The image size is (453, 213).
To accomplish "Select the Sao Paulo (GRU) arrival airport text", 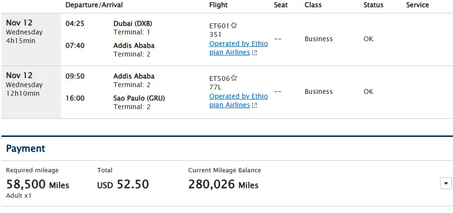I will (x=137, y=98).
